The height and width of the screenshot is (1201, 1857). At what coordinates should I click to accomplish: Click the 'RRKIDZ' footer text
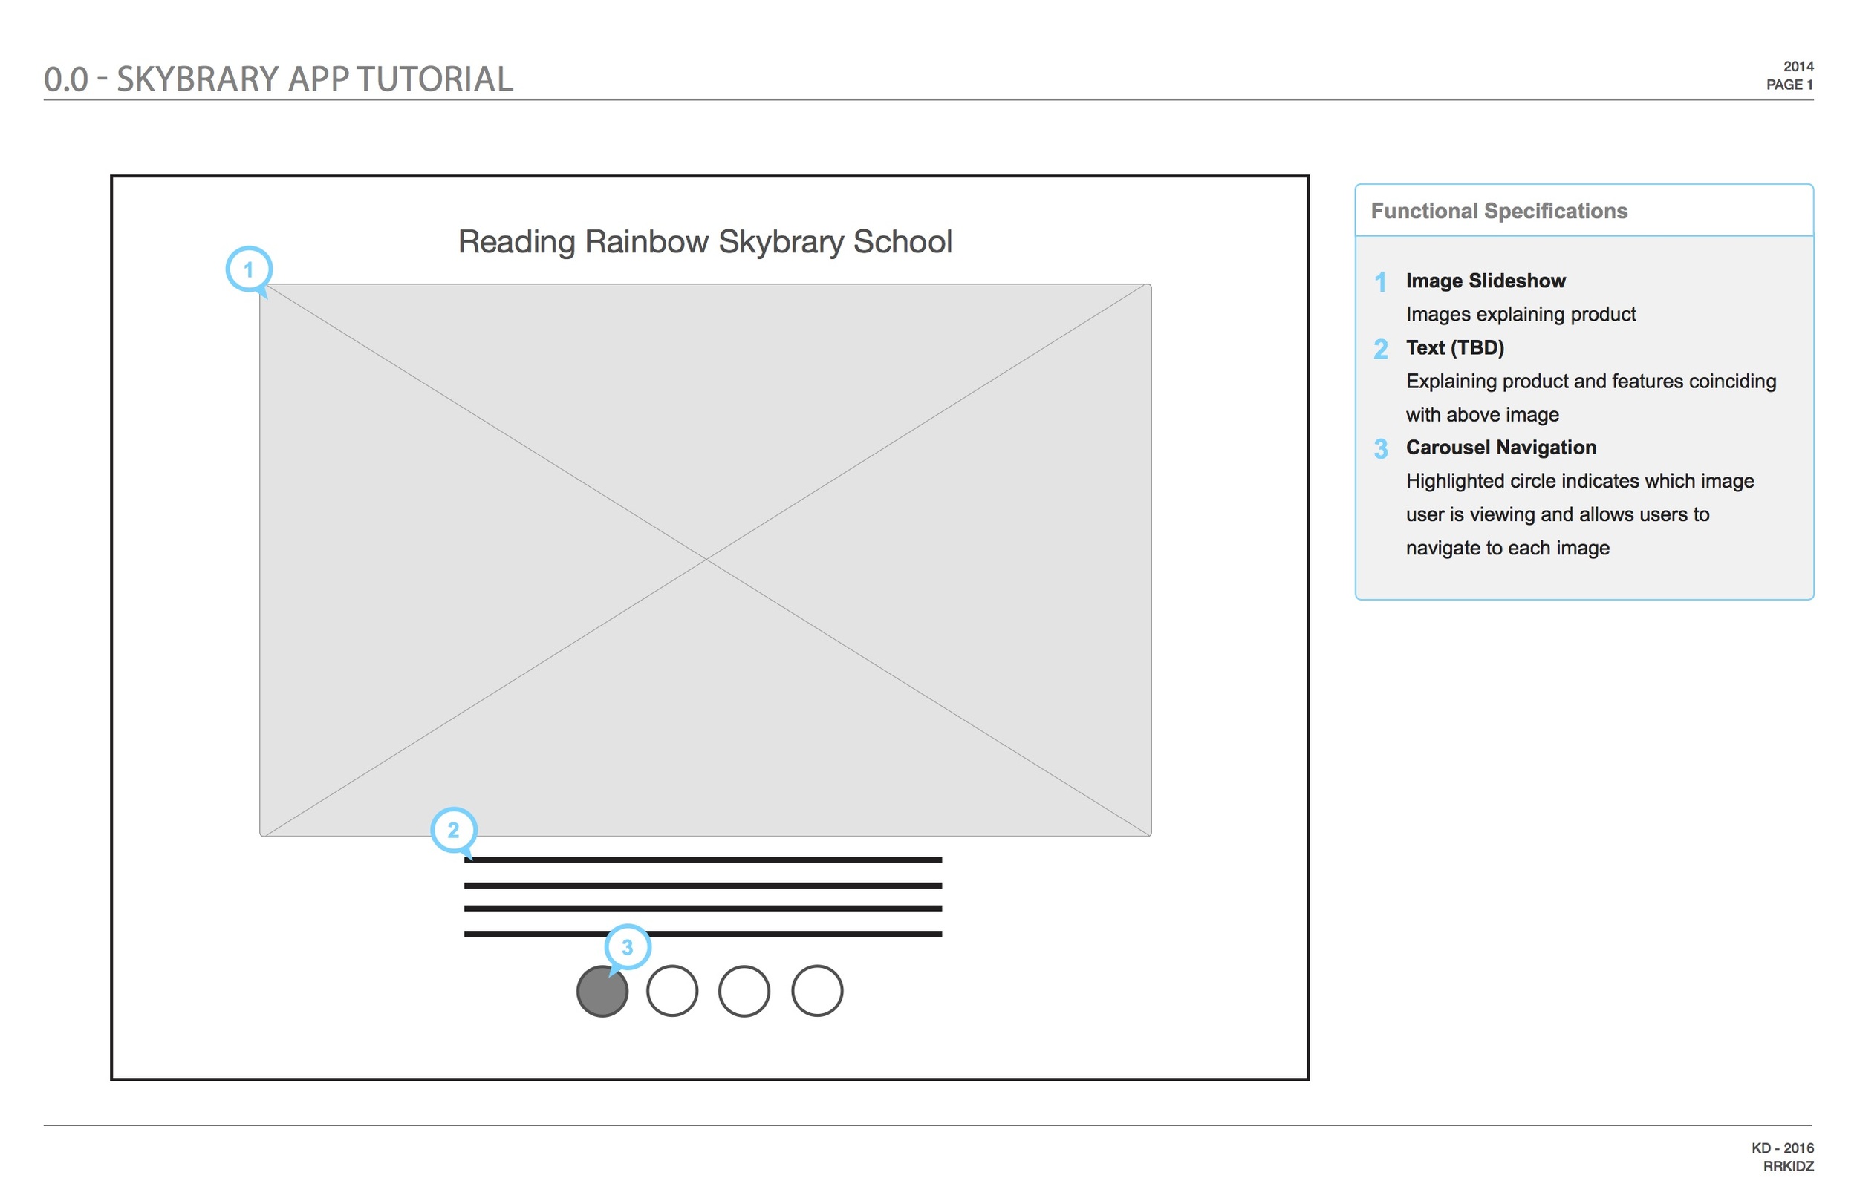pos(1789,1167)
